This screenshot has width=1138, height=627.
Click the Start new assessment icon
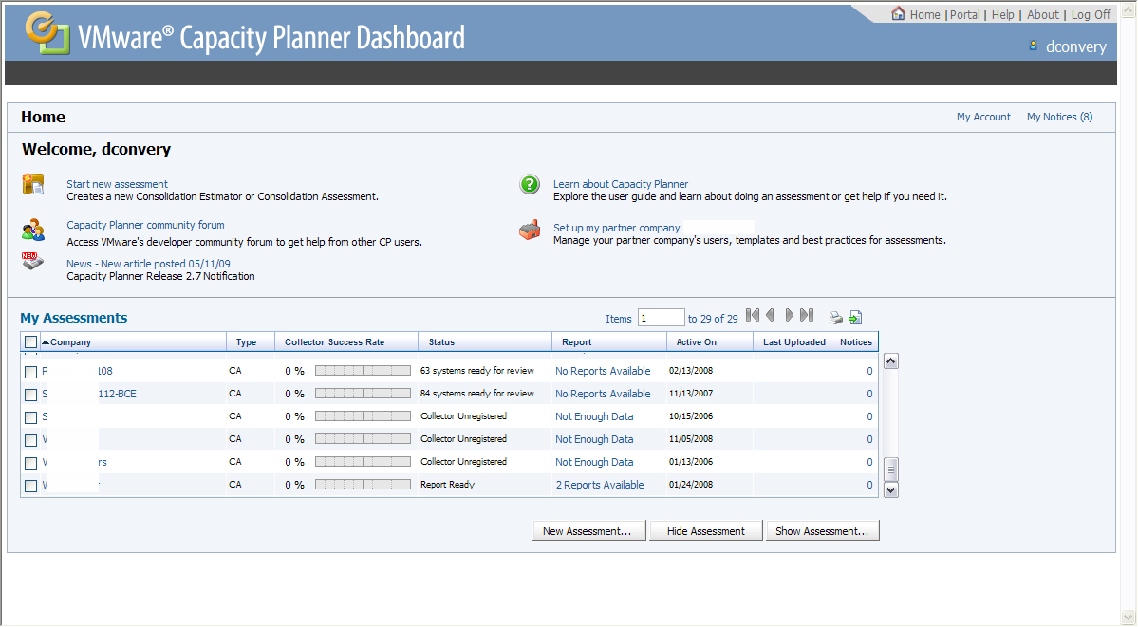32,184
